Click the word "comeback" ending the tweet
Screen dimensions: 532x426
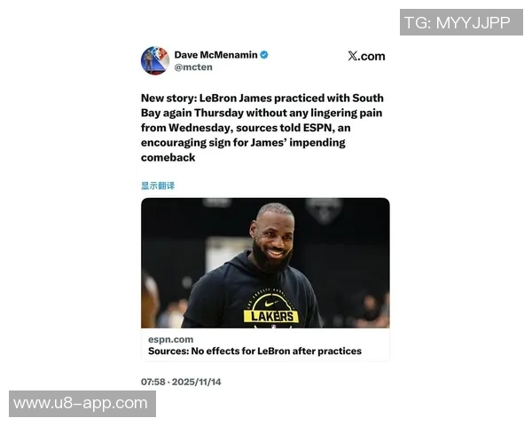[x=168, y=158]
